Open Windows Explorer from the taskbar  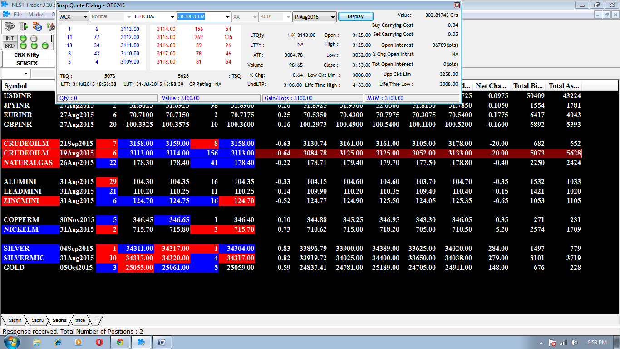[37, 342]
